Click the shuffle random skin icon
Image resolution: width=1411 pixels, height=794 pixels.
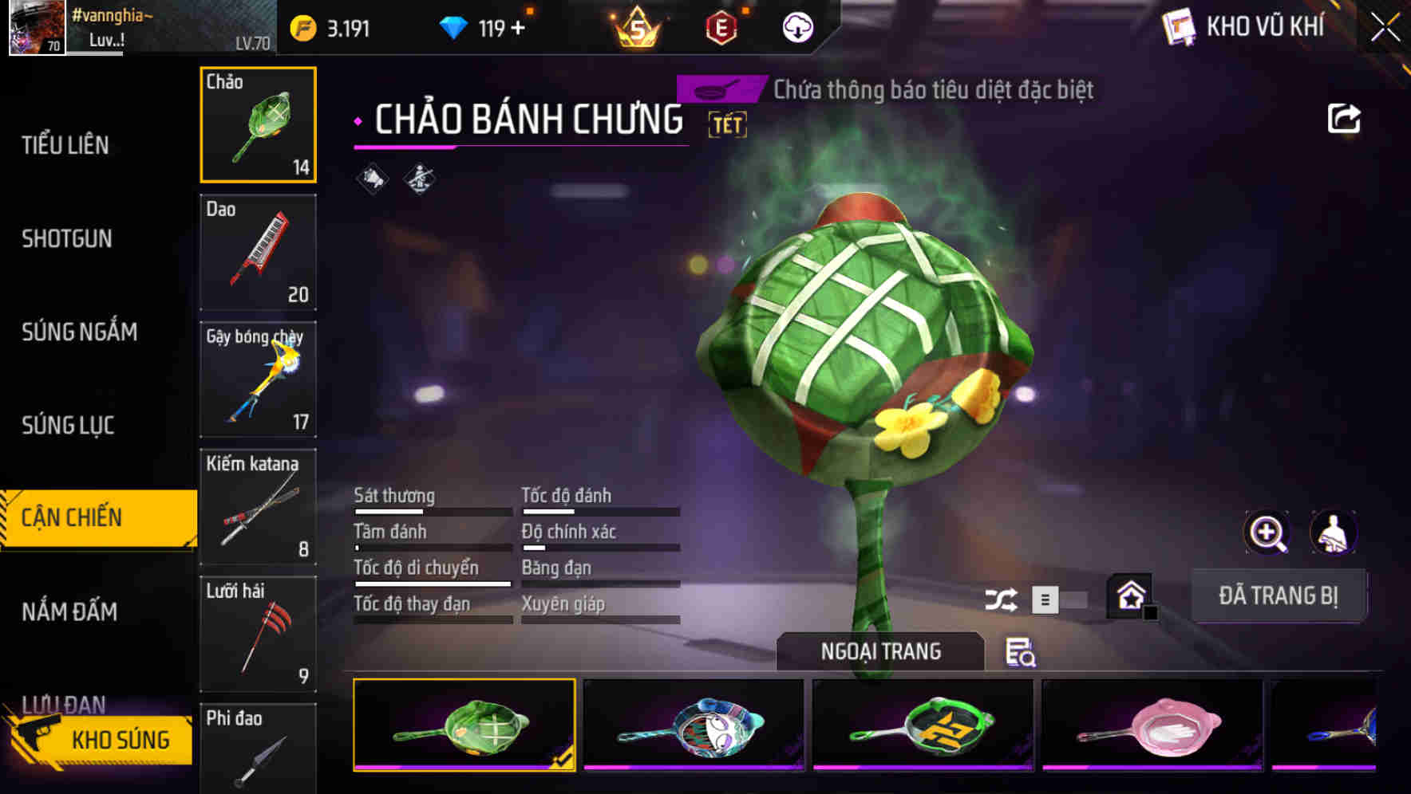pos(1001,599)
